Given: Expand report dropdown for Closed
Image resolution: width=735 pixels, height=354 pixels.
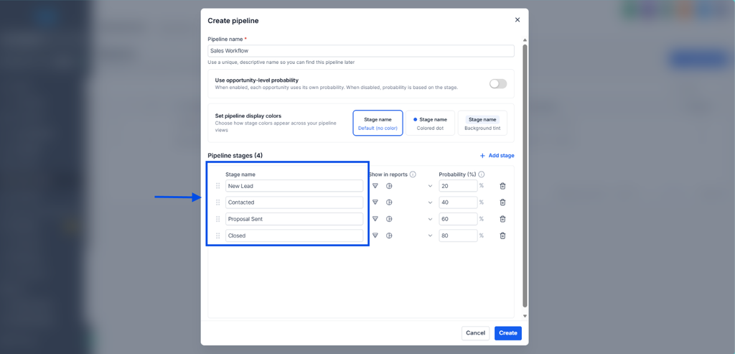Looking at the screenshot, I should 430,236.
